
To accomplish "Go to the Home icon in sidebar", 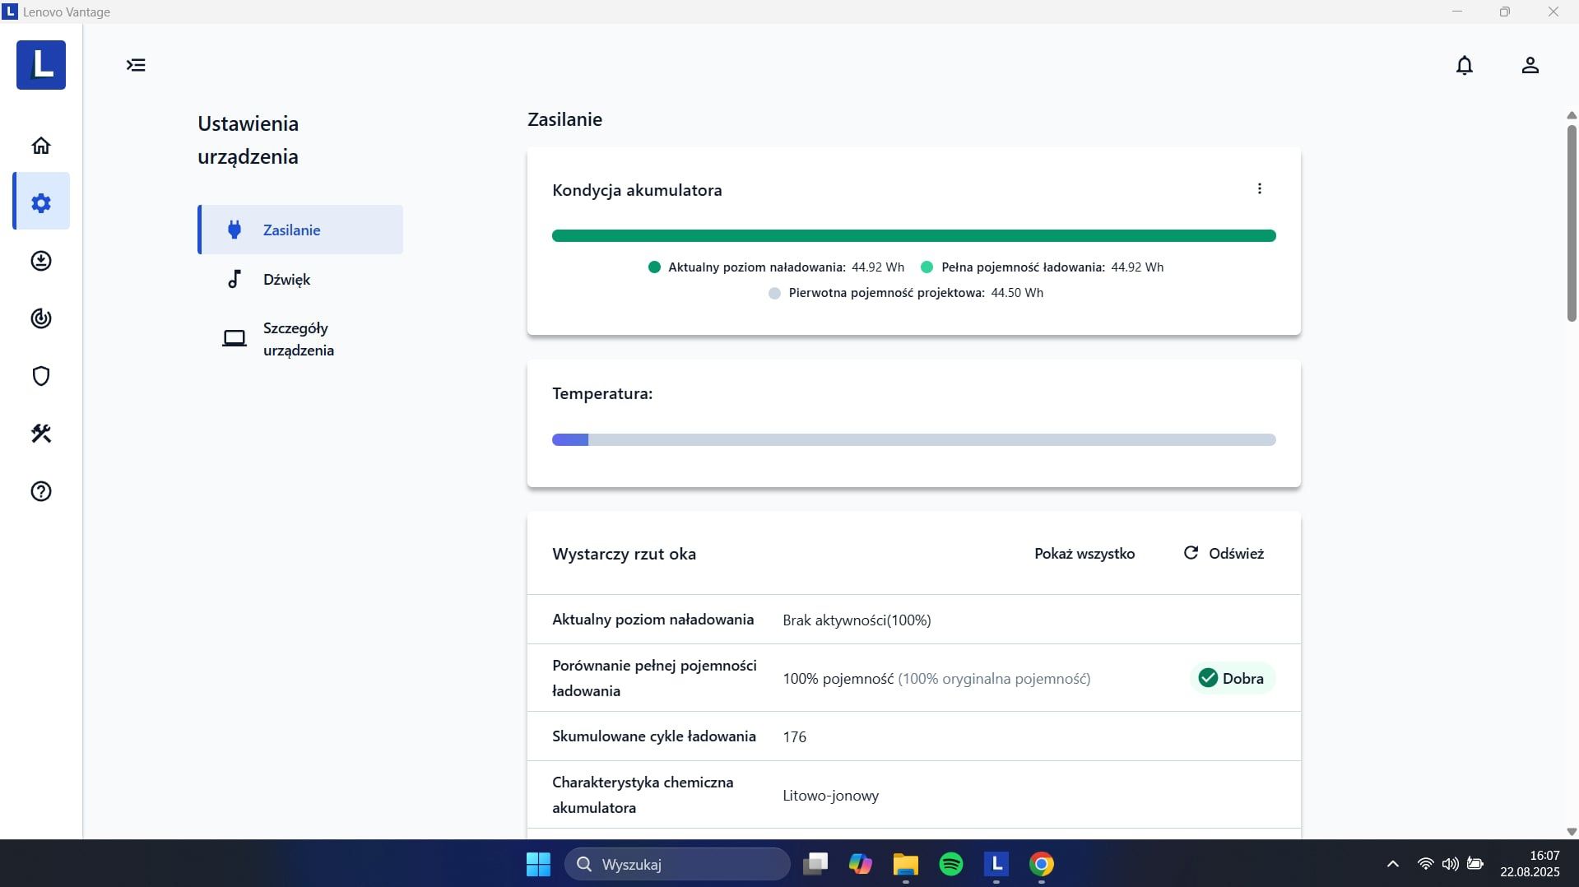I will pyautogui.click(x=41, y=146).
